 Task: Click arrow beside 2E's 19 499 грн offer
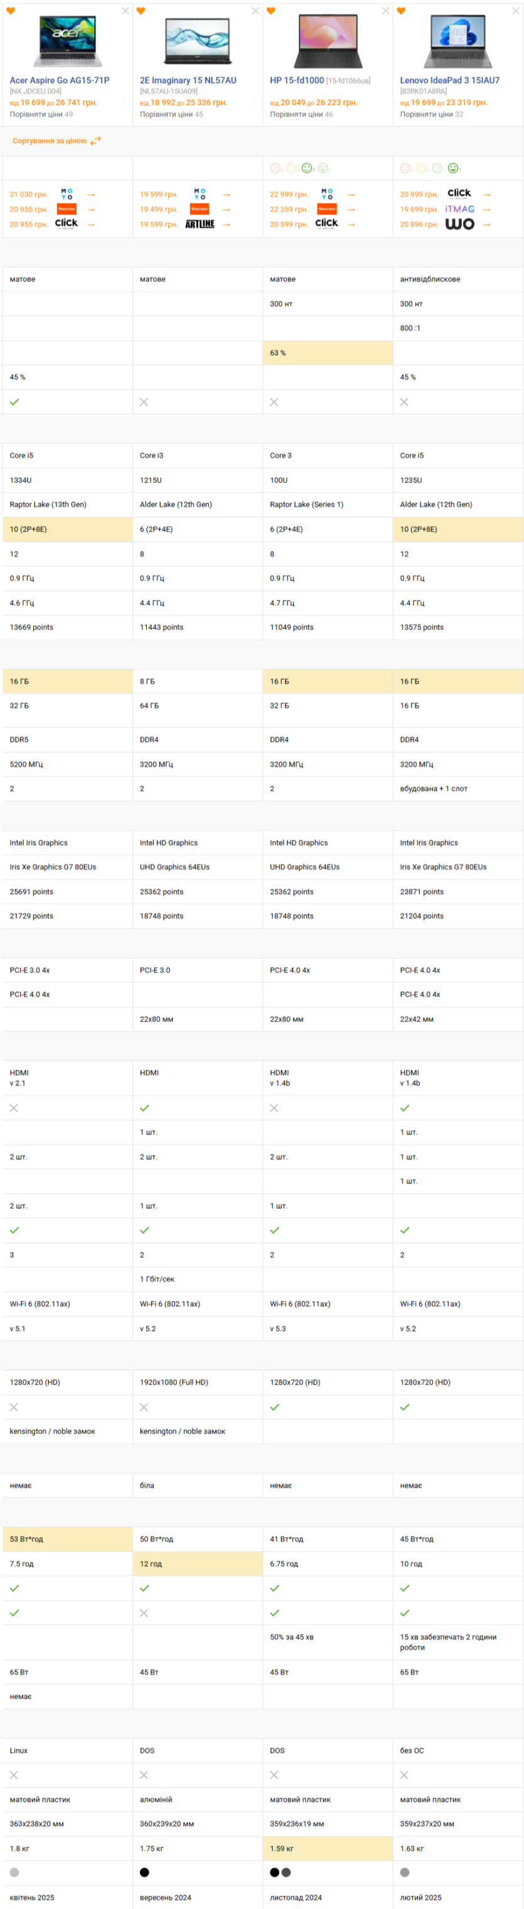(227, 210)
